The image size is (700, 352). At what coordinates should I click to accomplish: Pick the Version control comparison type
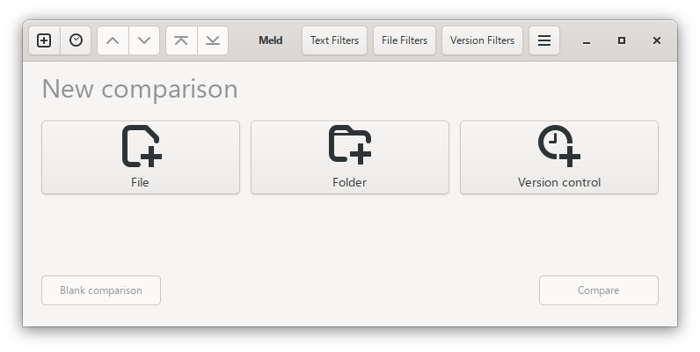[x=559, y=157]
